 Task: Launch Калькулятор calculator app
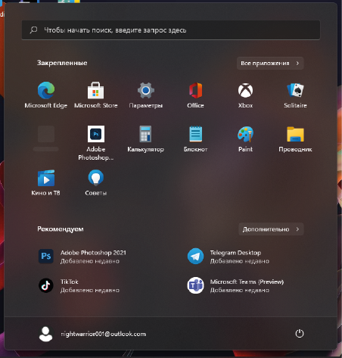coord(145,139)
